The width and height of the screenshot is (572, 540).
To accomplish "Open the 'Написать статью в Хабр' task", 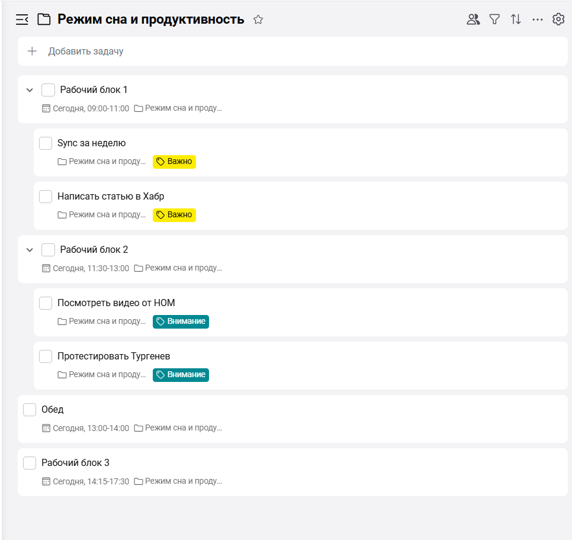I will point(111,197).
